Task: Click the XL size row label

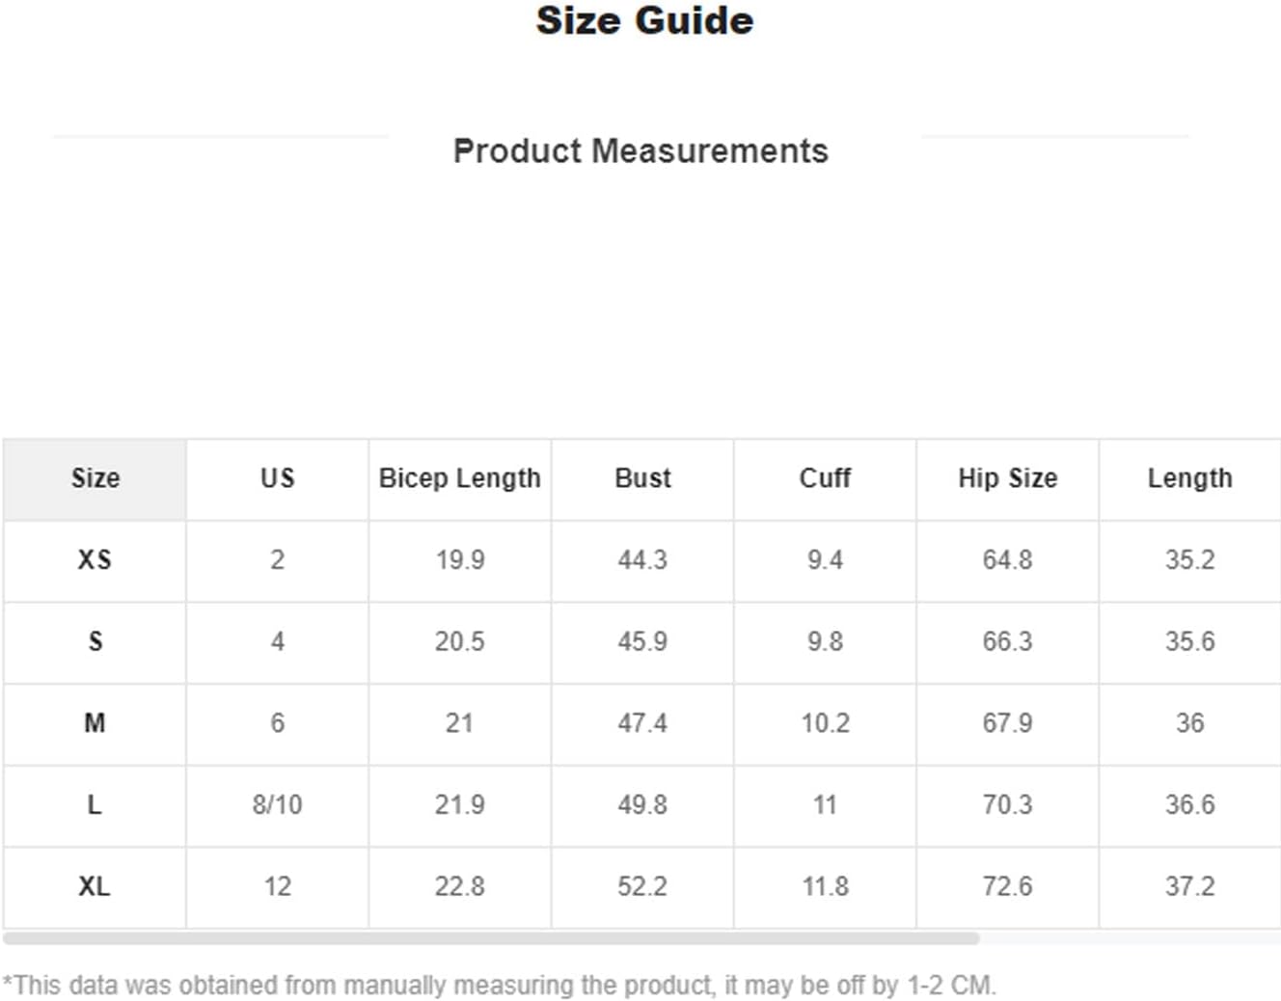Action: 95,887
